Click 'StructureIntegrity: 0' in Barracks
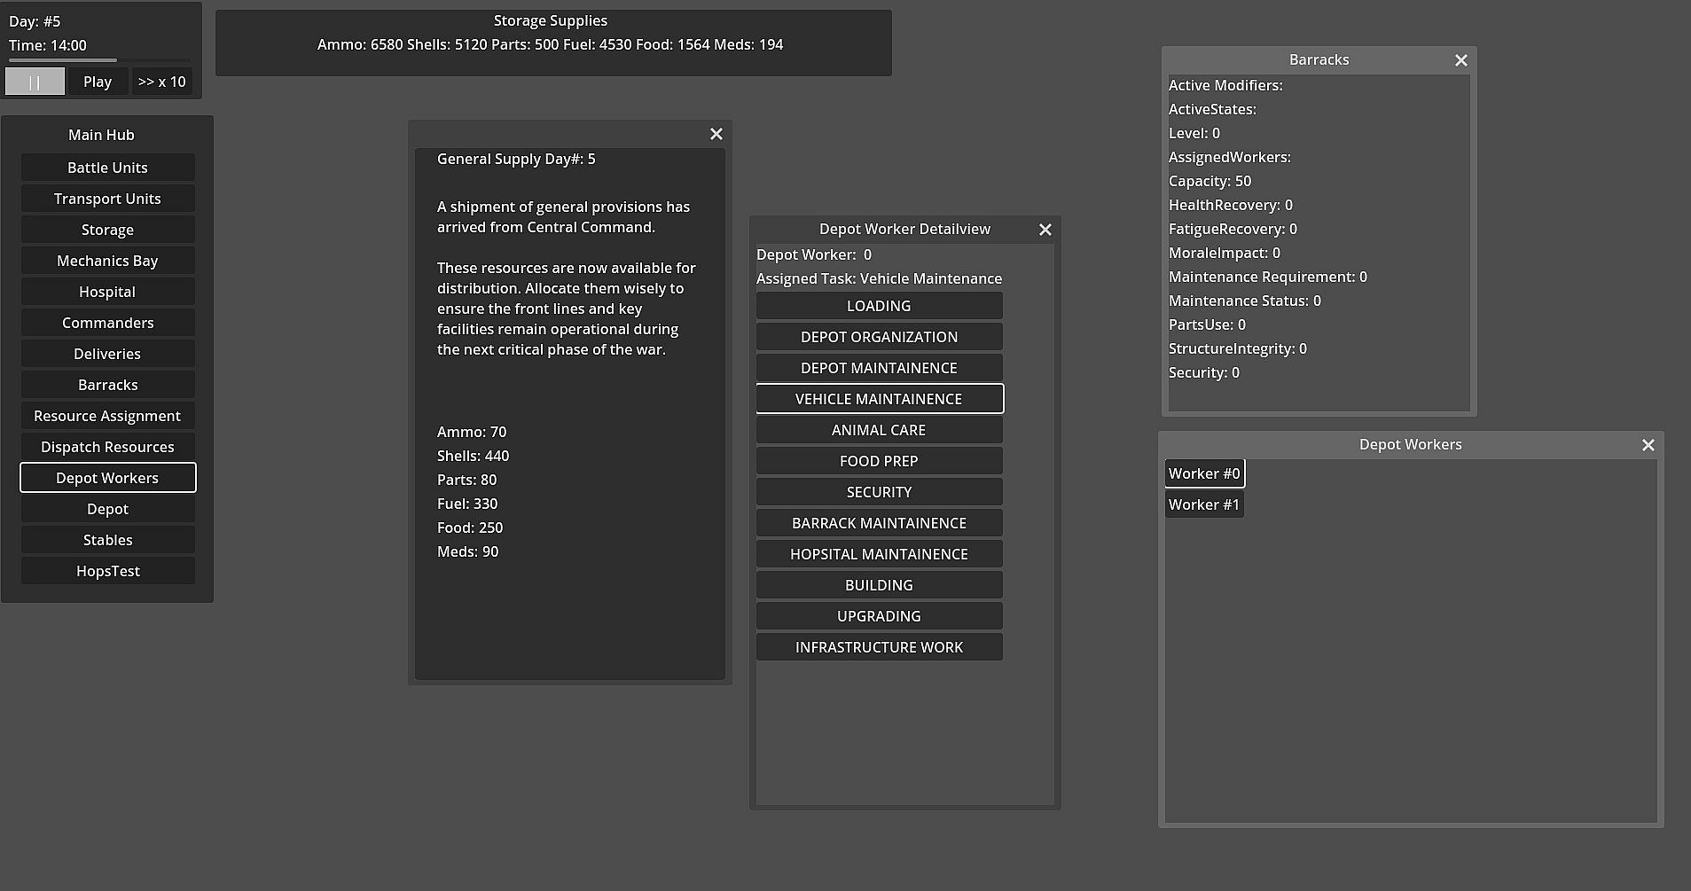Viewport: 1691px width, 891px height. [x=1237, y=348]
